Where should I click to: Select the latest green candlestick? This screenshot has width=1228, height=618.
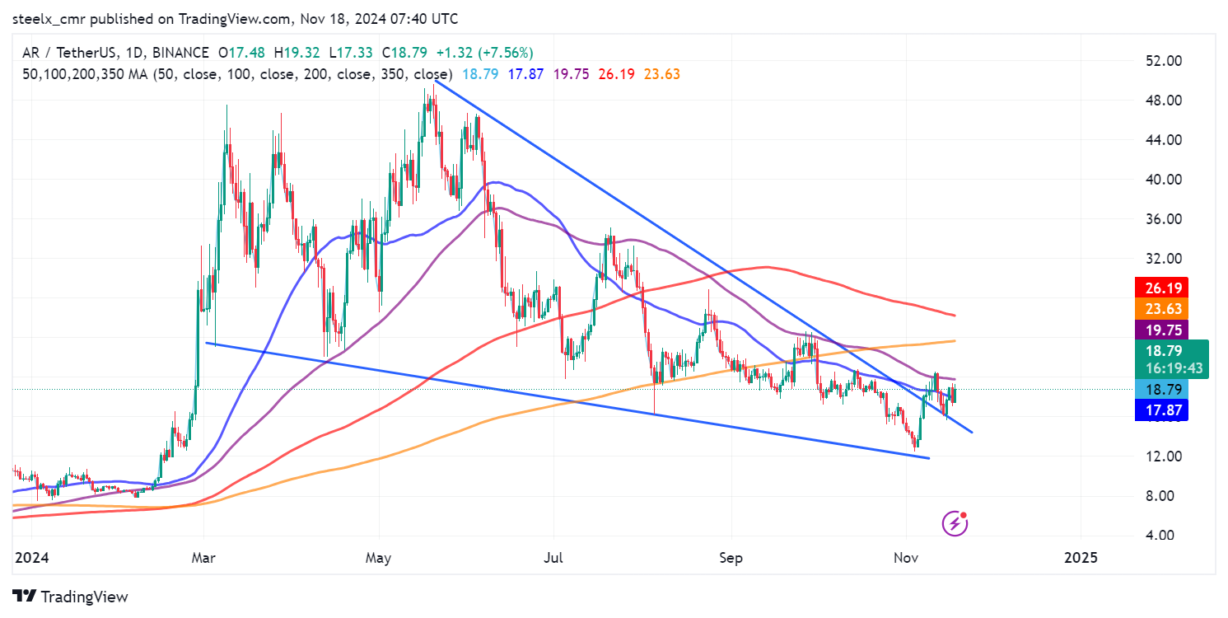955,394
